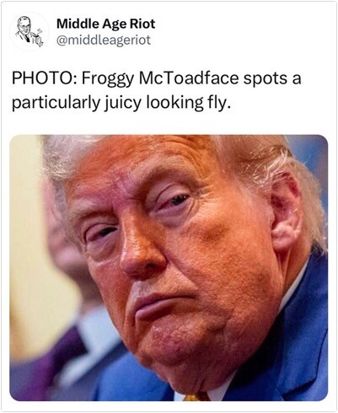Viewport: 338px width, 413px height.
Task: Open the Middle Age Riot profile avatar
Action: pyautogui.click(x=29, y=31)
